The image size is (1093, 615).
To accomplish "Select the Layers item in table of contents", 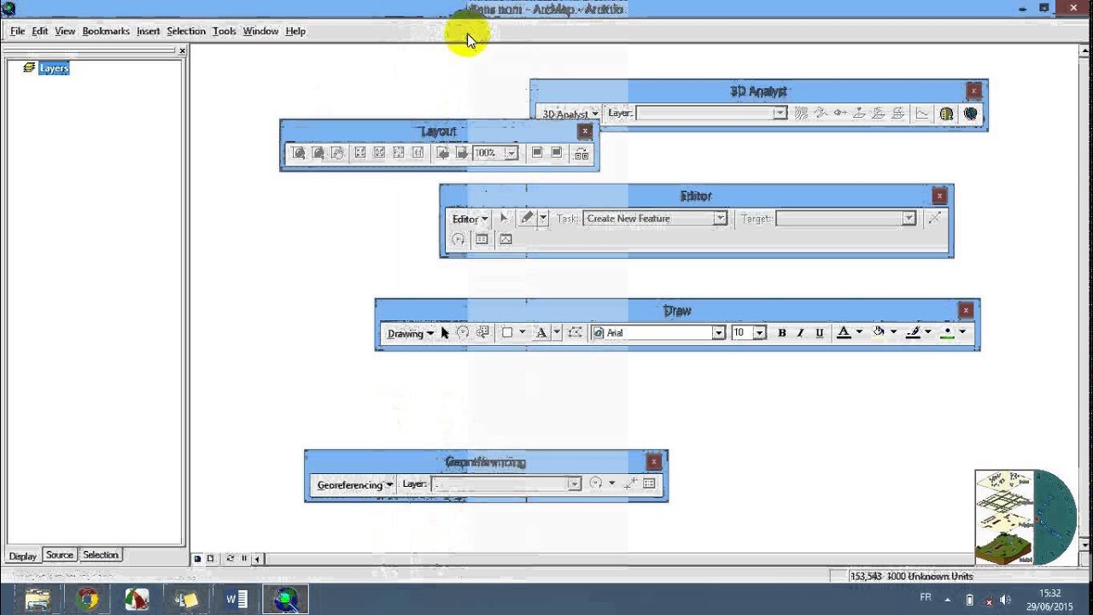I will [x=54, y=68].
